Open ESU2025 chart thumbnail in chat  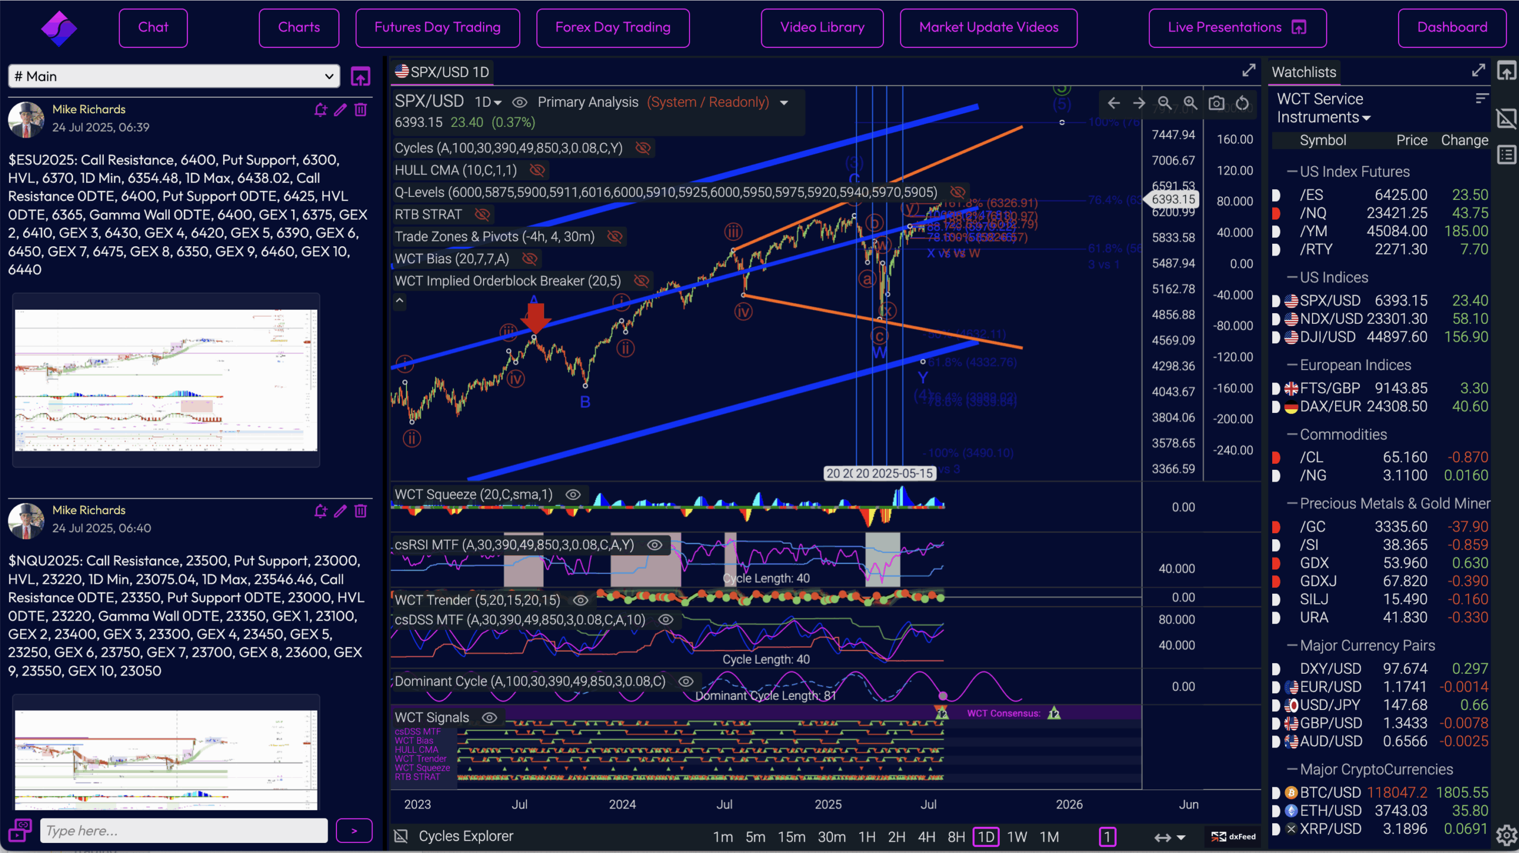coord(166,380)
